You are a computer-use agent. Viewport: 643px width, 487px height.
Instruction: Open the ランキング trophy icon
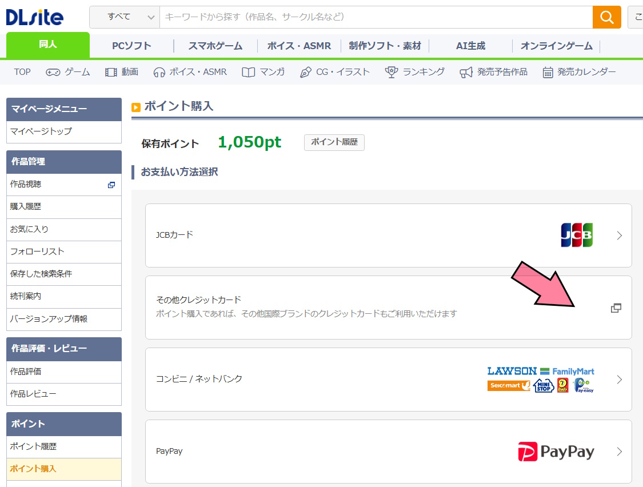[x=390, y=71]
